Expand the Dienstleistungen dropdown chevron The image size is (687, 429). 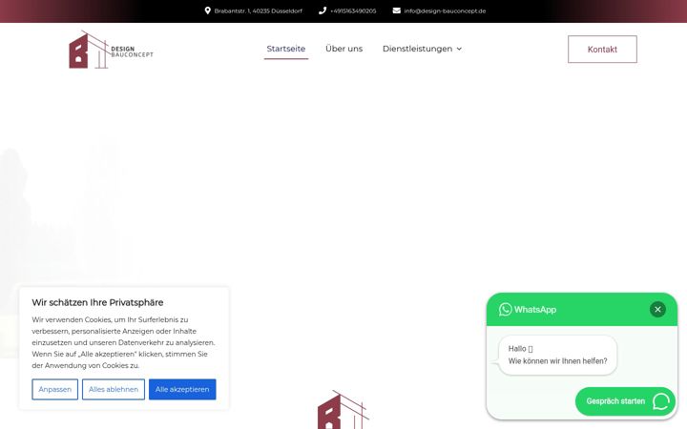[459, 49]
